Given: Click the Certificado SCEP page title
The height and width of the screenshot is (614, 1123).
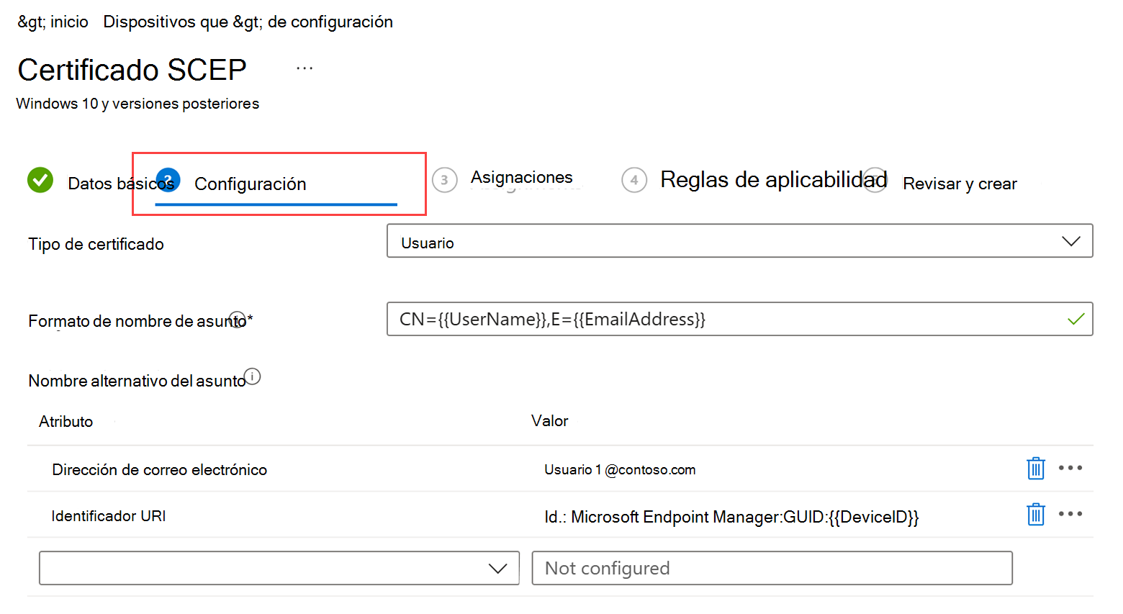Looking at the screenshot, I should 132,70.
